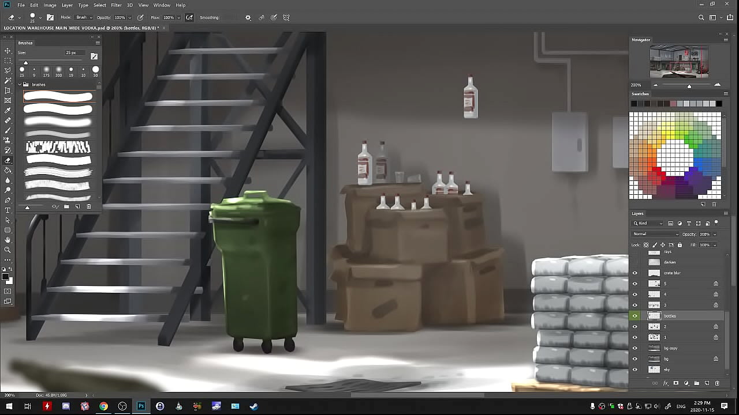Pick the Type tool

(8, 210)
